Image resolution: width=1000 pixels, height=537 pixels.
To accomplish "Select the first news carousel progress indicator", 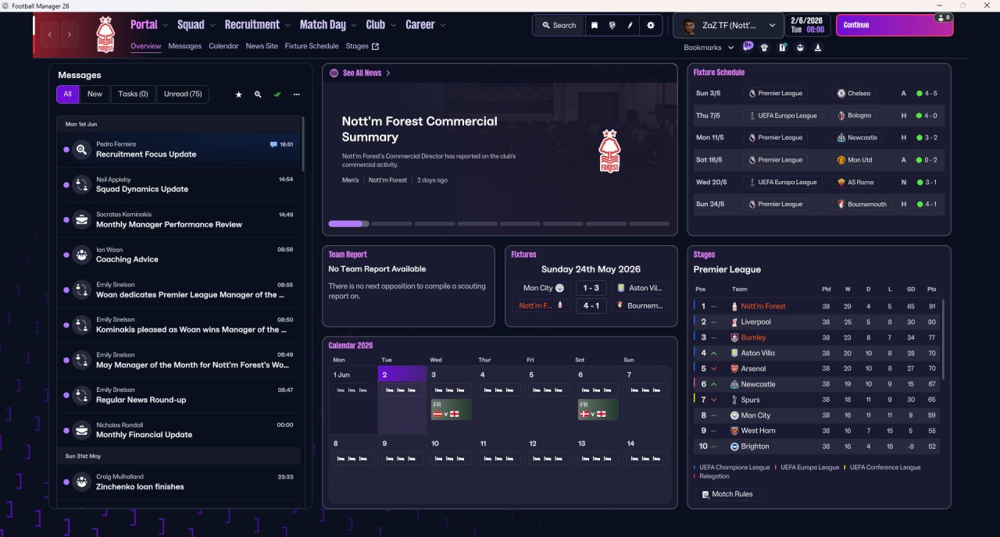I will point(349,224).
